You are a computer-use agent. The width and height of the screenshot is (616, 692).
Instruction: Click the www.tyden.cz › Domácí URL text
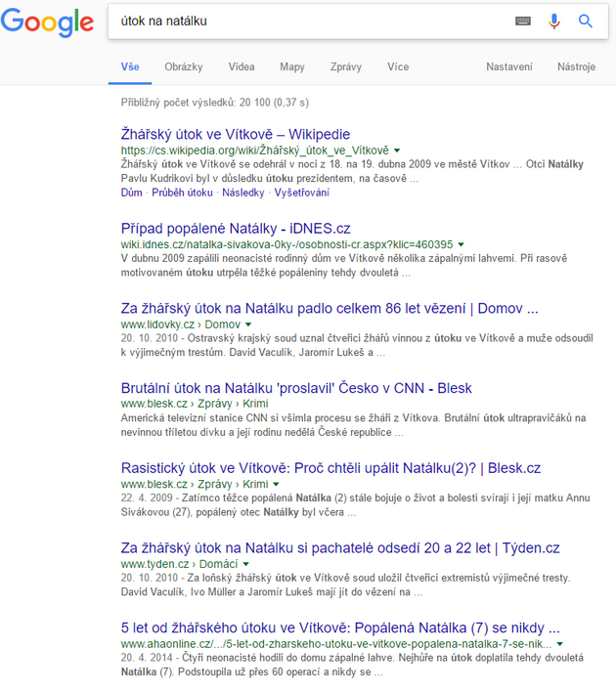(x=179, y=565)
